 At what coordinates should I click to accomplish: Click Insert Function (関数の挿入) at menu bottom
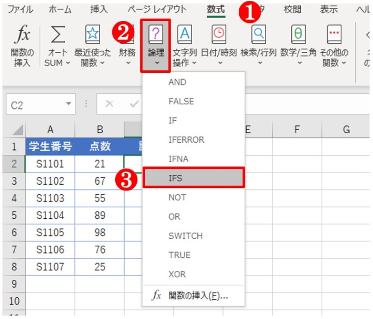[x=193, y=296]
